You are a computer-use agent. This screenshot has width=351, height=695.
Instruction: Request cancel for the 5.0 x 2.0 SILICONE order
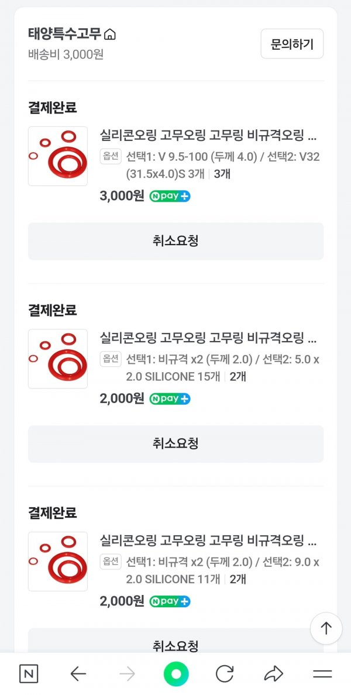(x=176, y=443)
